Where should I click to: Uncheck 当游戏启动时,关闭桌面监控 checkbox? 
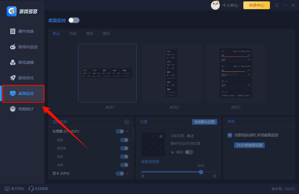coord(230,135)
